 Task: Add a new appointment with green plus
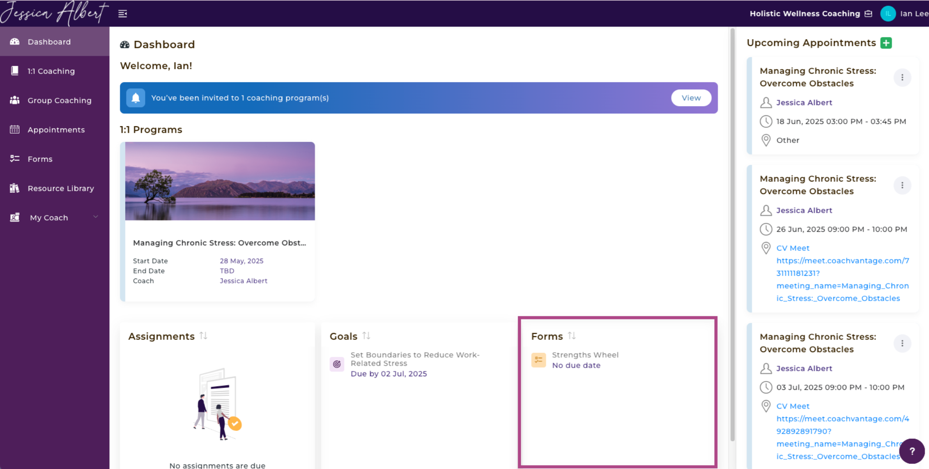[x=886, y=43]
